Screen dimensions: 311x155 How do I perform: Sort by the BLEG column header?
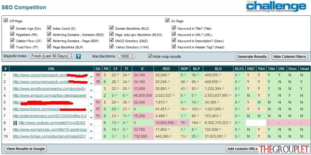[x=239, y=69]
